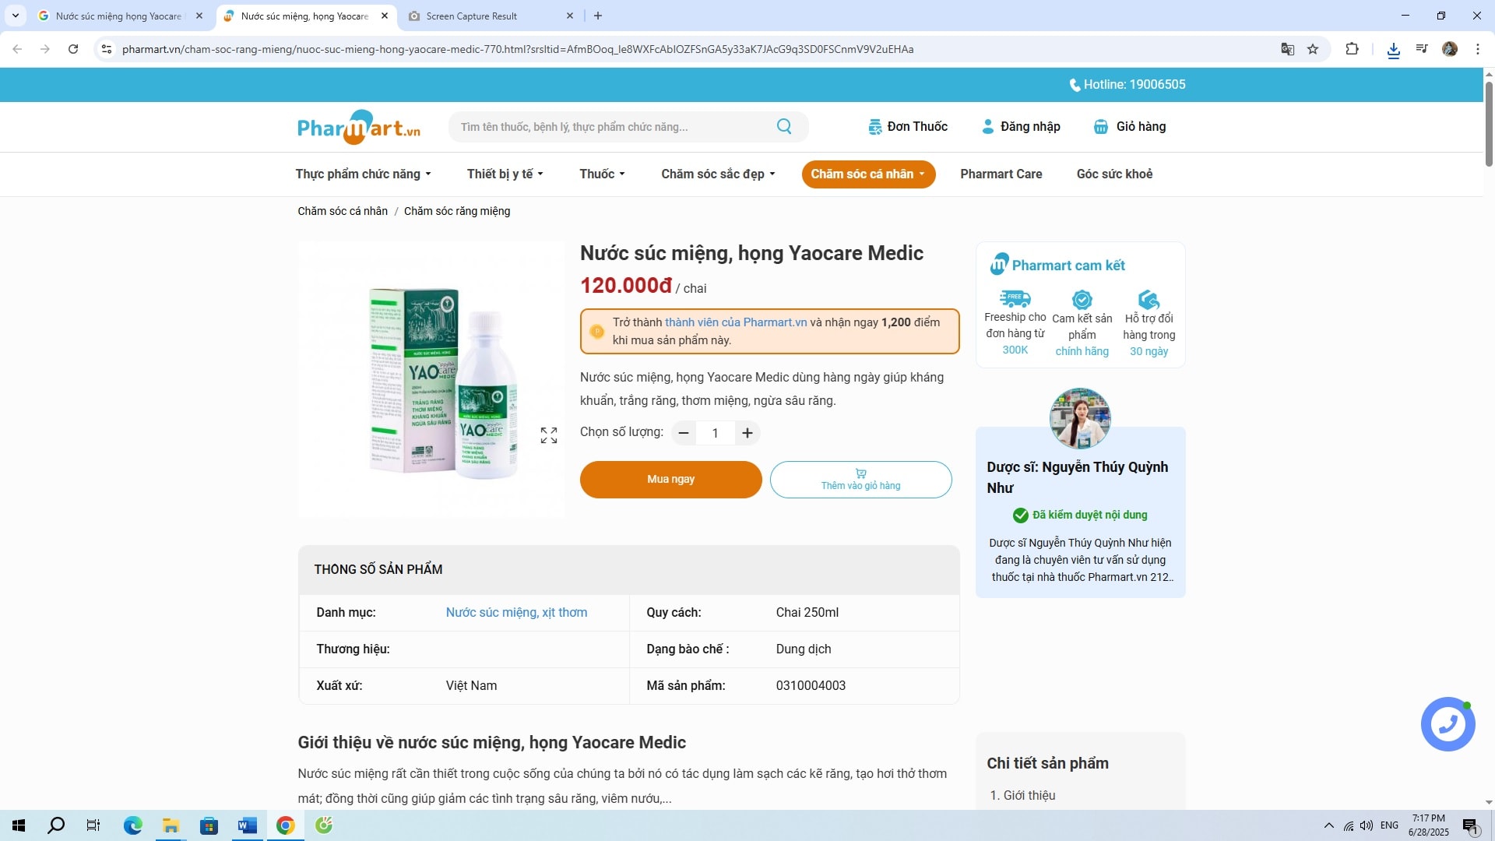Show hidden system tray icons

click(1328, 825)
